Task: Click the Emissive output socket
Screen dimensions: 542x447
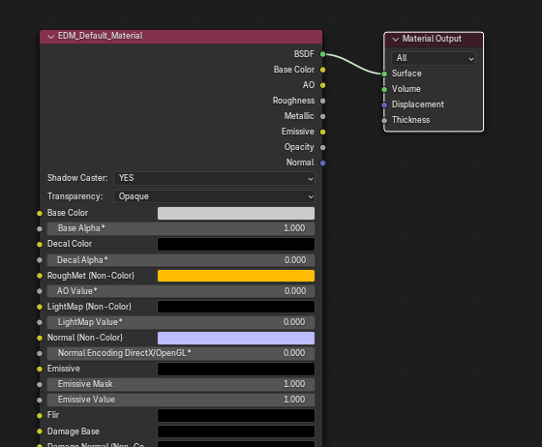Action: pyautogui.click(x=322, y=132)
